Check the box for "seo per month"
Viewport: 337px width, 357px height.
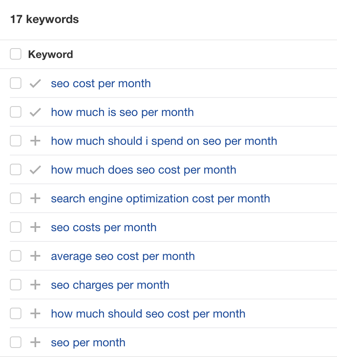(15, 342)
